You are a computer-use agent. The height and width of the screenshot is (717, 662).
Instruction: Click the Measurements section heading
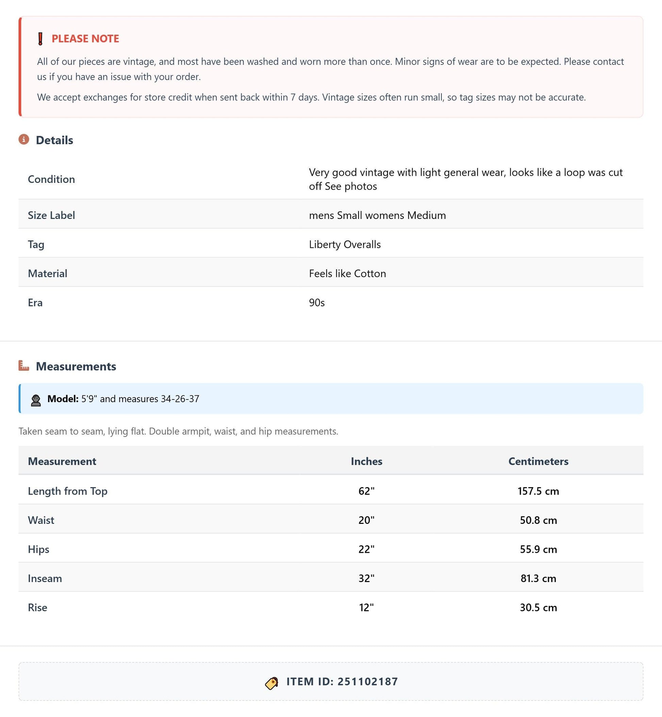[76, 366]
